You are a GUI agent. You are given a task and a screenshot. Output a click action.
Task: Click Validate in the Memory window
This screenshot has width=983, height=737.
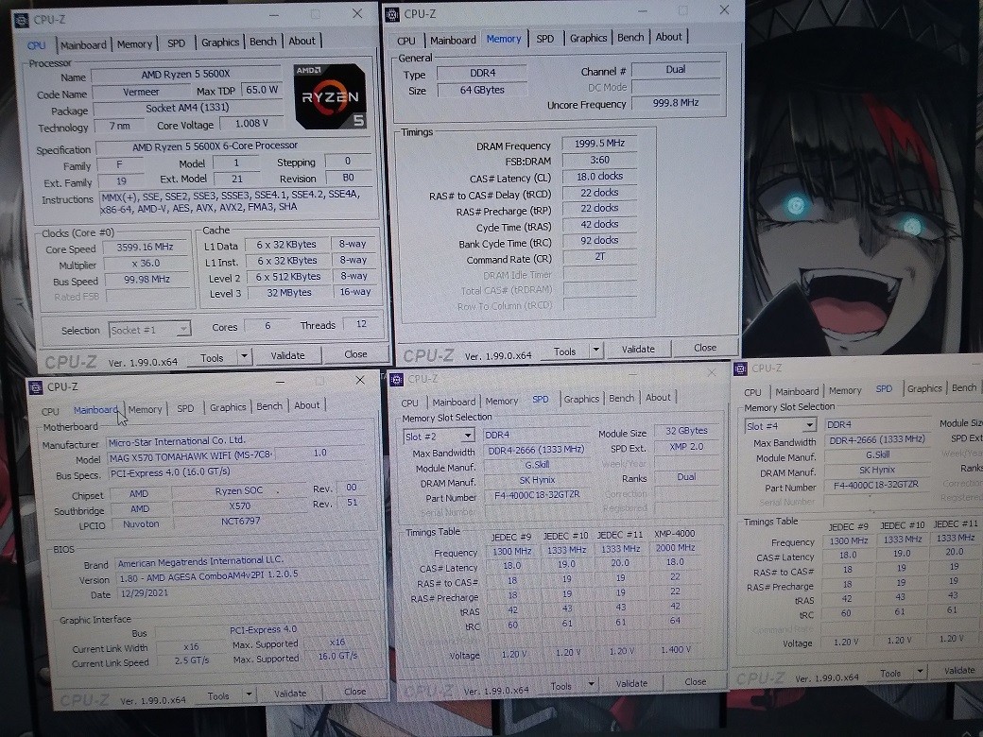(638, 349)
